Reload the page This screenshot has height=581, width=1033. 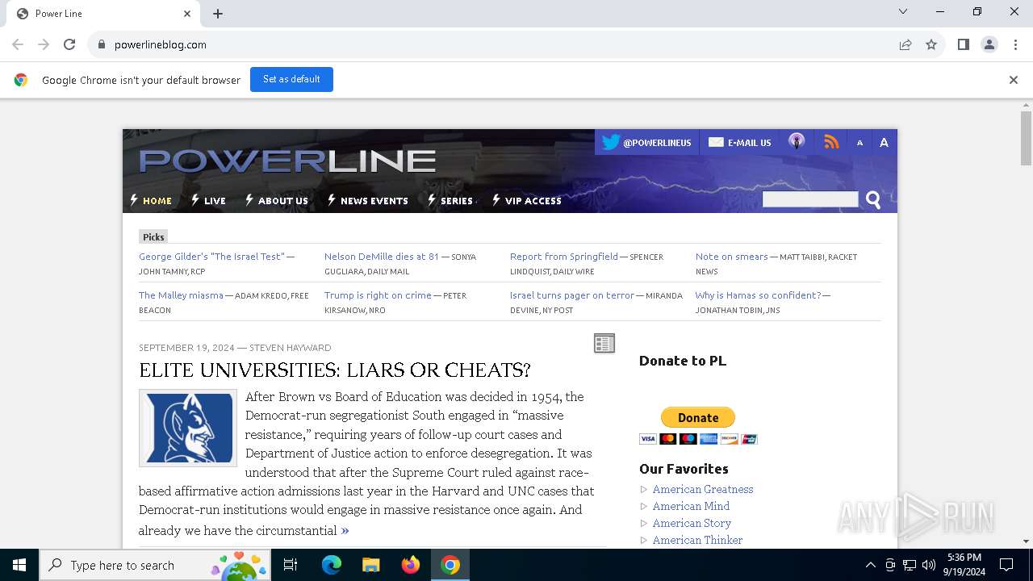point(69,44)
